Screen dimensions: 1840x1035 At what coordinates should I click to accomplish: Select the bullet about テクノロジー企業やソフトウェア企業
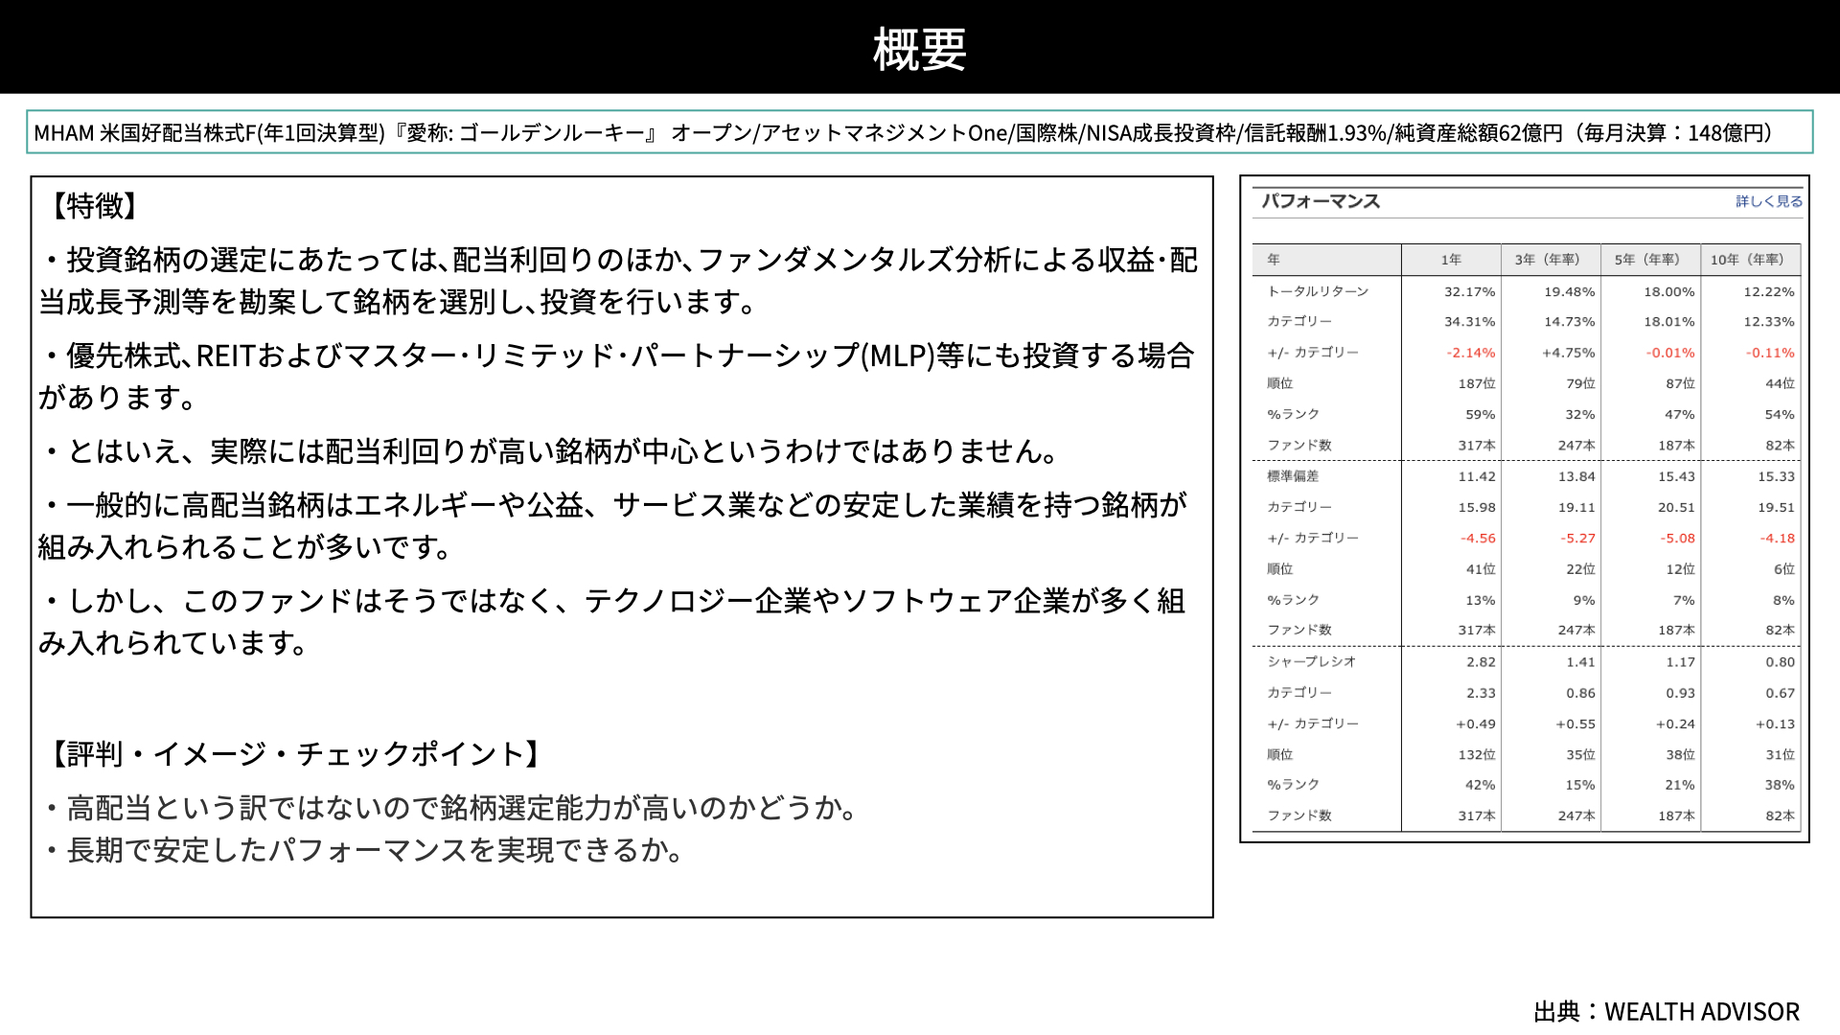[x=613, y=621]
